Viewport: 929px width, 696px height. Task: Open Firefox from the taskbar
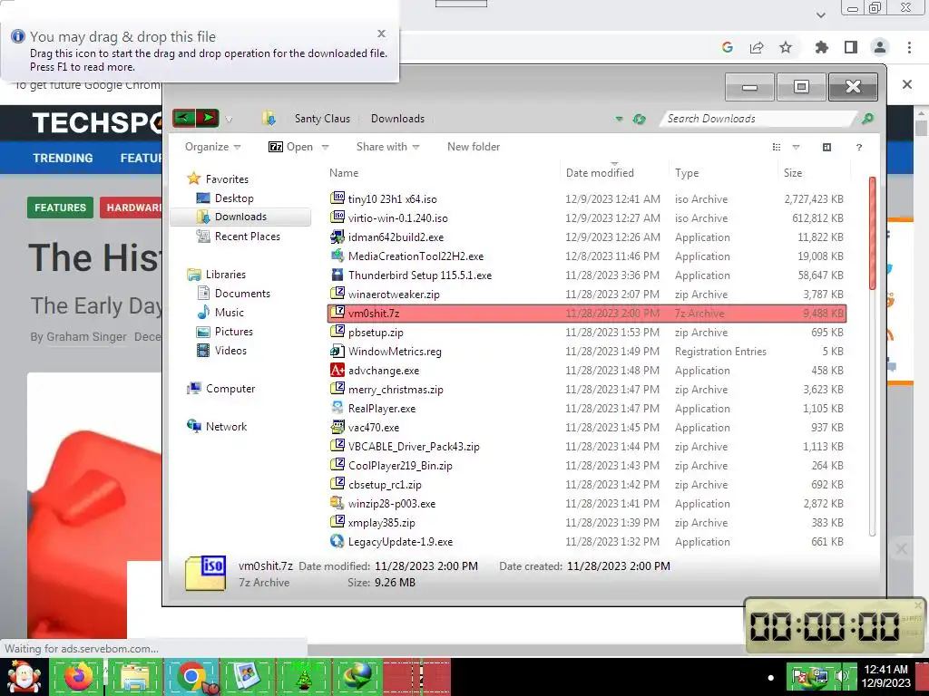point(78,676)
